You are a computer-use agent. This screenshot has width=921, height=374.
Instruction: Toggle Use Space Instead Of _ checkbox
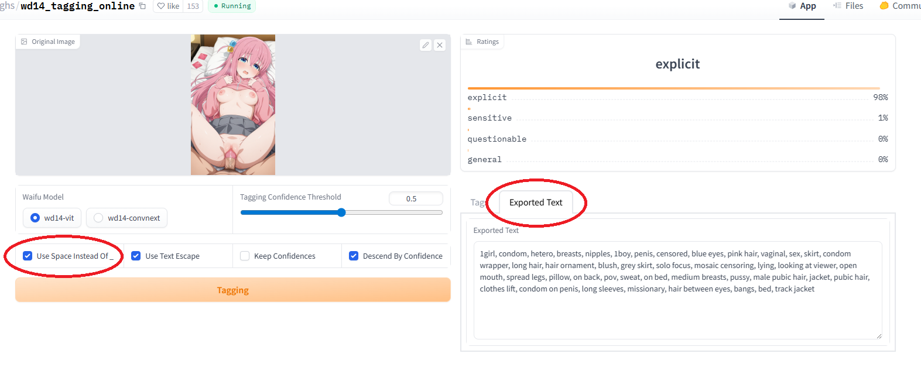28,256
